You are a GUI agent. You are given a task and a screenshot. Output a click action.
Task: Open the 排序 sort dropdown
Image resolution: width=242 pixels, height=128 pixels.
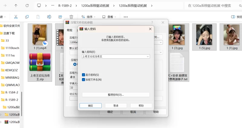click(x=88, y=17)
